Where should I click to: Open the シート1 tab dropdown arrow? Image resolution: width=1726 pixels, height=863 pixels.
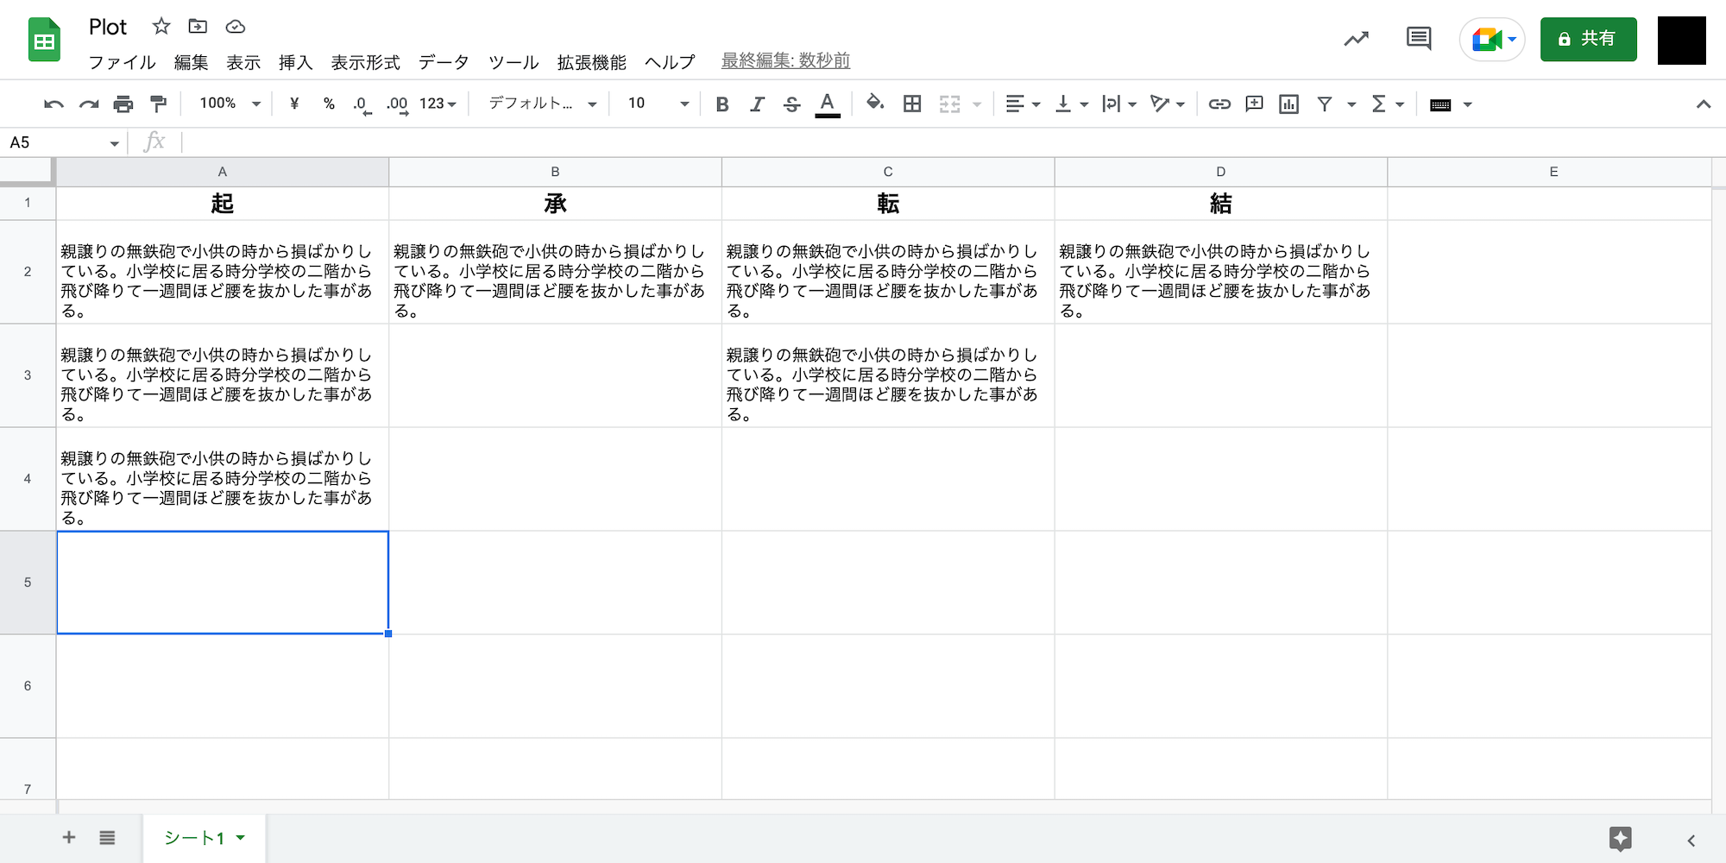point(241,837)
